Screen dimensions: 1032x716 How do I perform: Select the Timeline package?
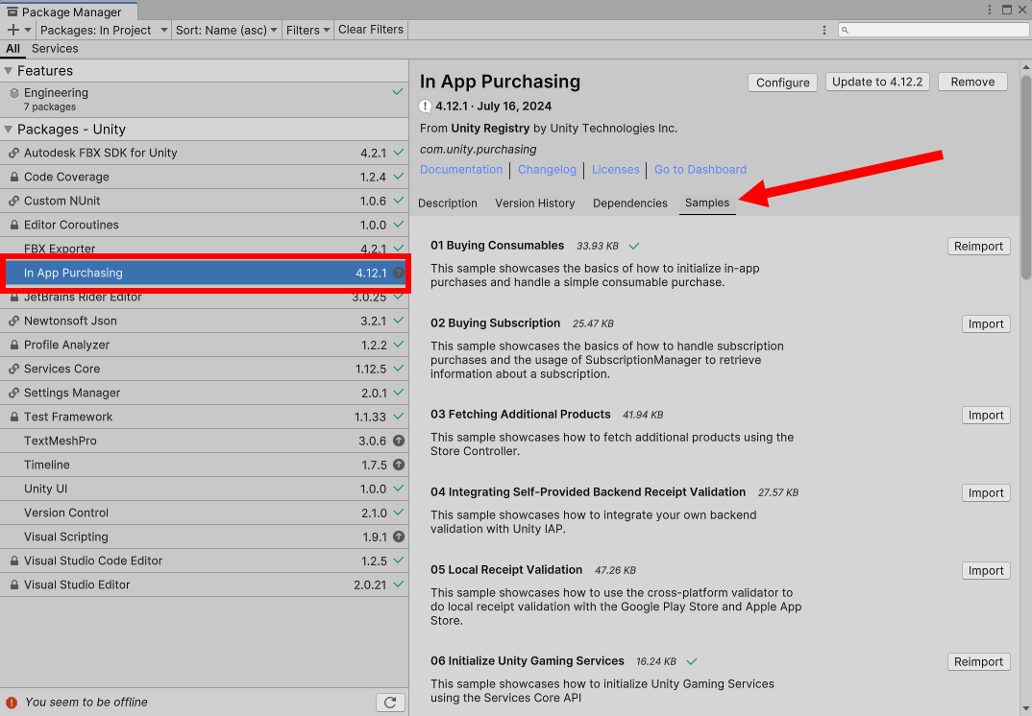click(x=204, y=465)
